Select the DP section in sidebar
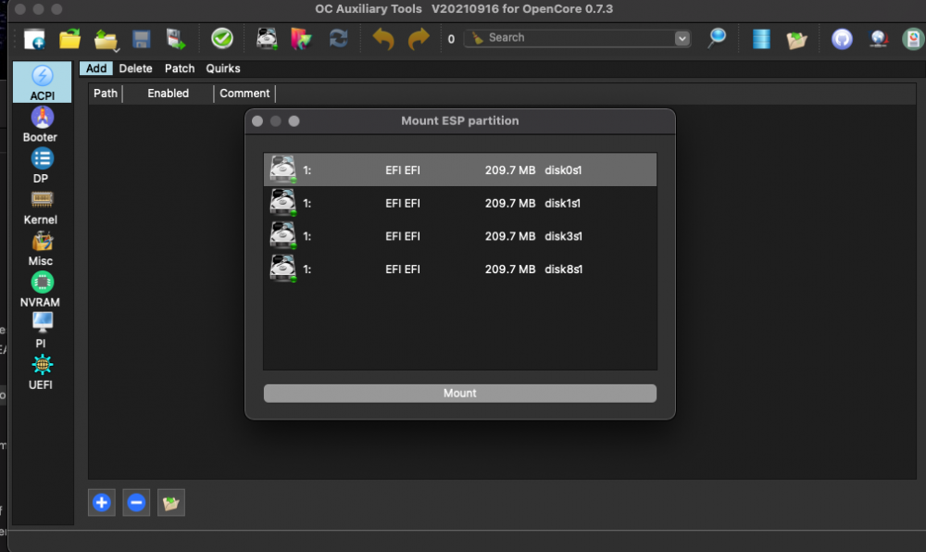 pos(42,166)
